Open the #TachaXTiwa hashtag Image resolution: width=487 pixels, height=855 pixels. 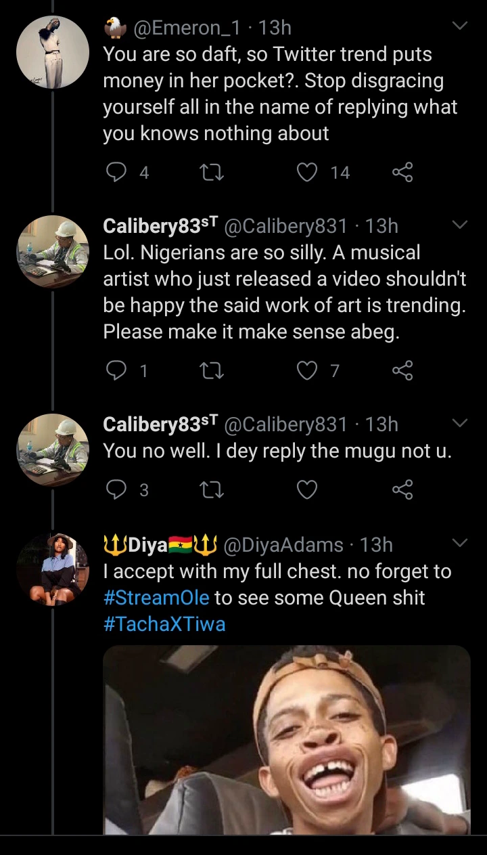click(x=164, y=623)
